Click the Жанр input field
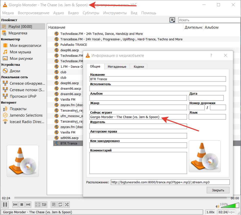 click(x=138, y=107)
